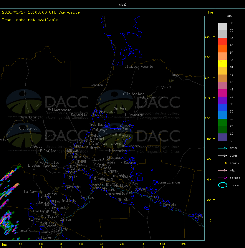The height and width of the screenshot is (248, 245).
Task: Click the pink bip arrow in legend
Action: (223, 170)
